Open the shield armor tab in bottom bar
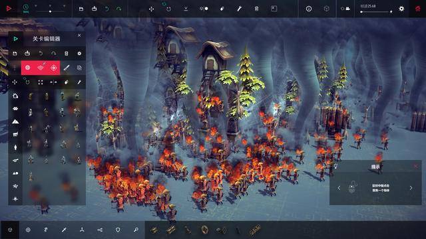Viewport: 426px width, 239px height. (118, 230)
